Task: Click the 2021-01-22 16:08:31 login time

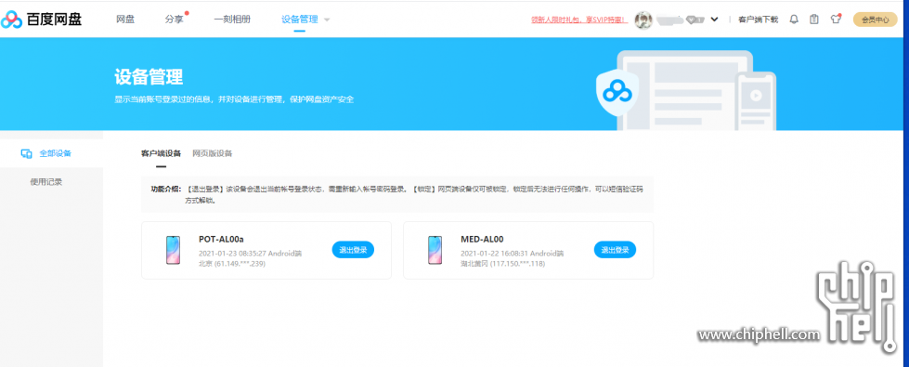Action: pos(494,254)
